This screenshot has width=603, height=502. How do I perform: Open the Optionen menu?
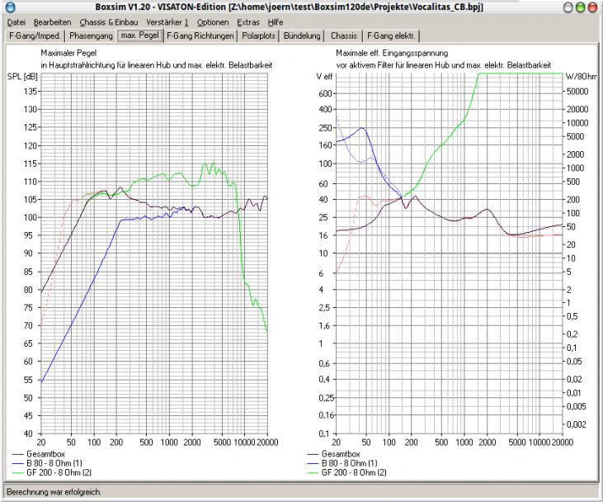tap(213, 21)
